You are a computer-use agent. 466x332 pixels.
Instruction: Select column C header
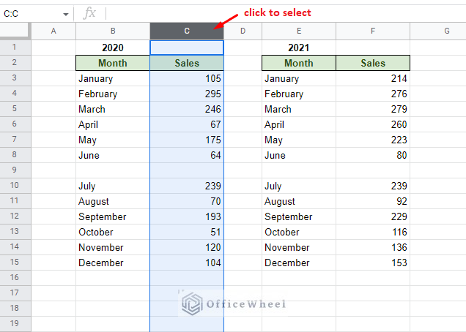point(187,31)
